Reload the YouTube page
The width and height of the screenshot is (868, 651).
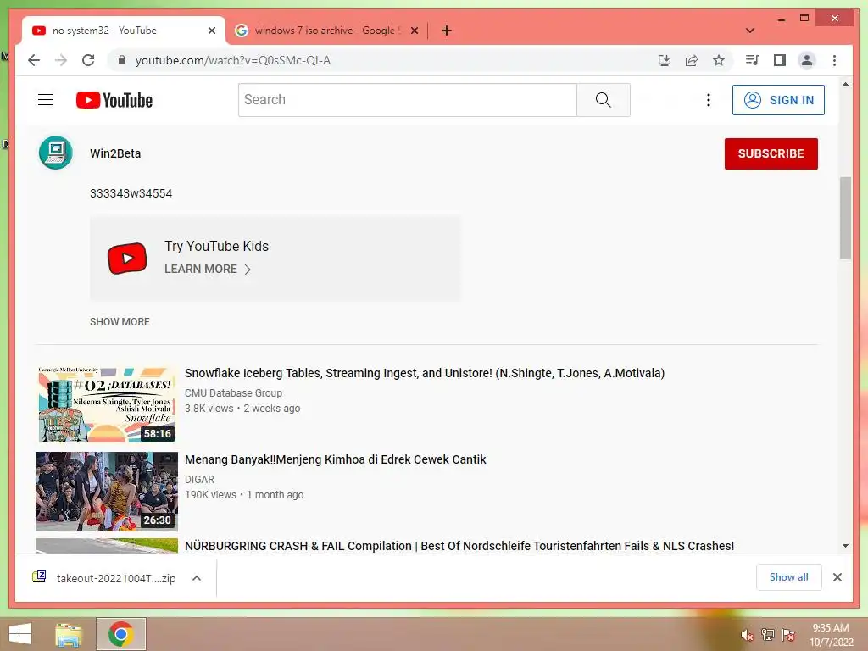coord(88,60)
